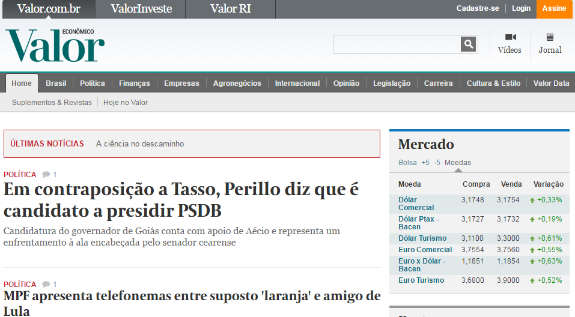
Task: Open the Agronegócios section
Action: [237, 83]
